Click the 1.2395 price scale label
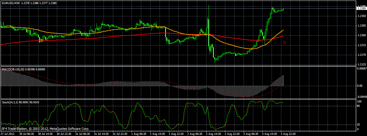This screenshot has width=367, height=136. pyautogui.click(x=361, y=6)
